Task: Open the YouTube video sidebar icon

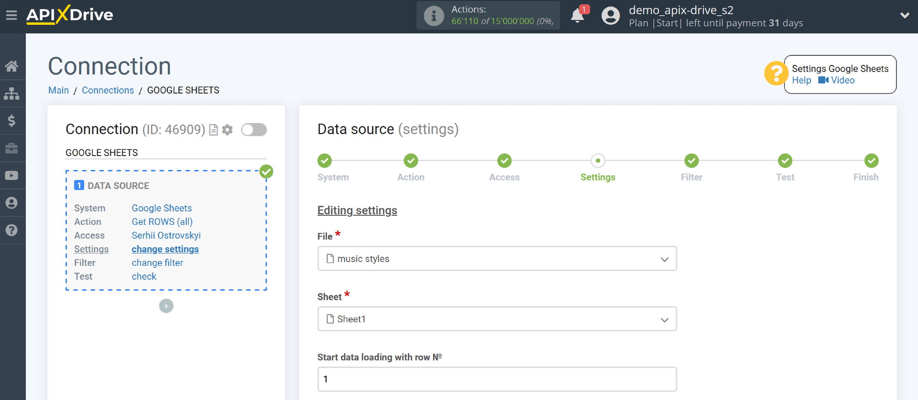Action: (x=11, y=176)
